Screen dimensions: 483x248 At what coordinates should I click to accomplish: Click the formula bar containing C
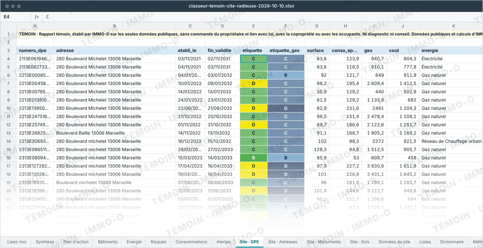click(x=262, y=17)
